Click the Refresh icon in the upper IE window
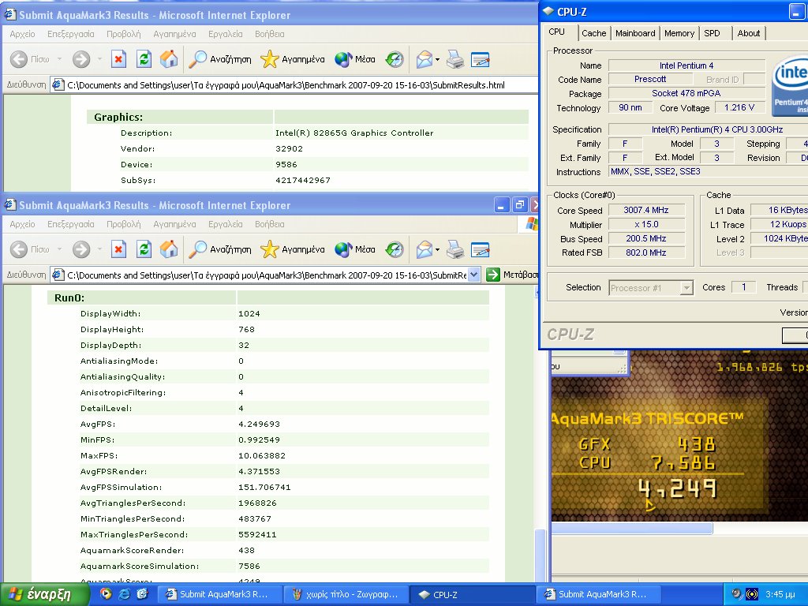The image size is (808, 606). click(144, 59)
